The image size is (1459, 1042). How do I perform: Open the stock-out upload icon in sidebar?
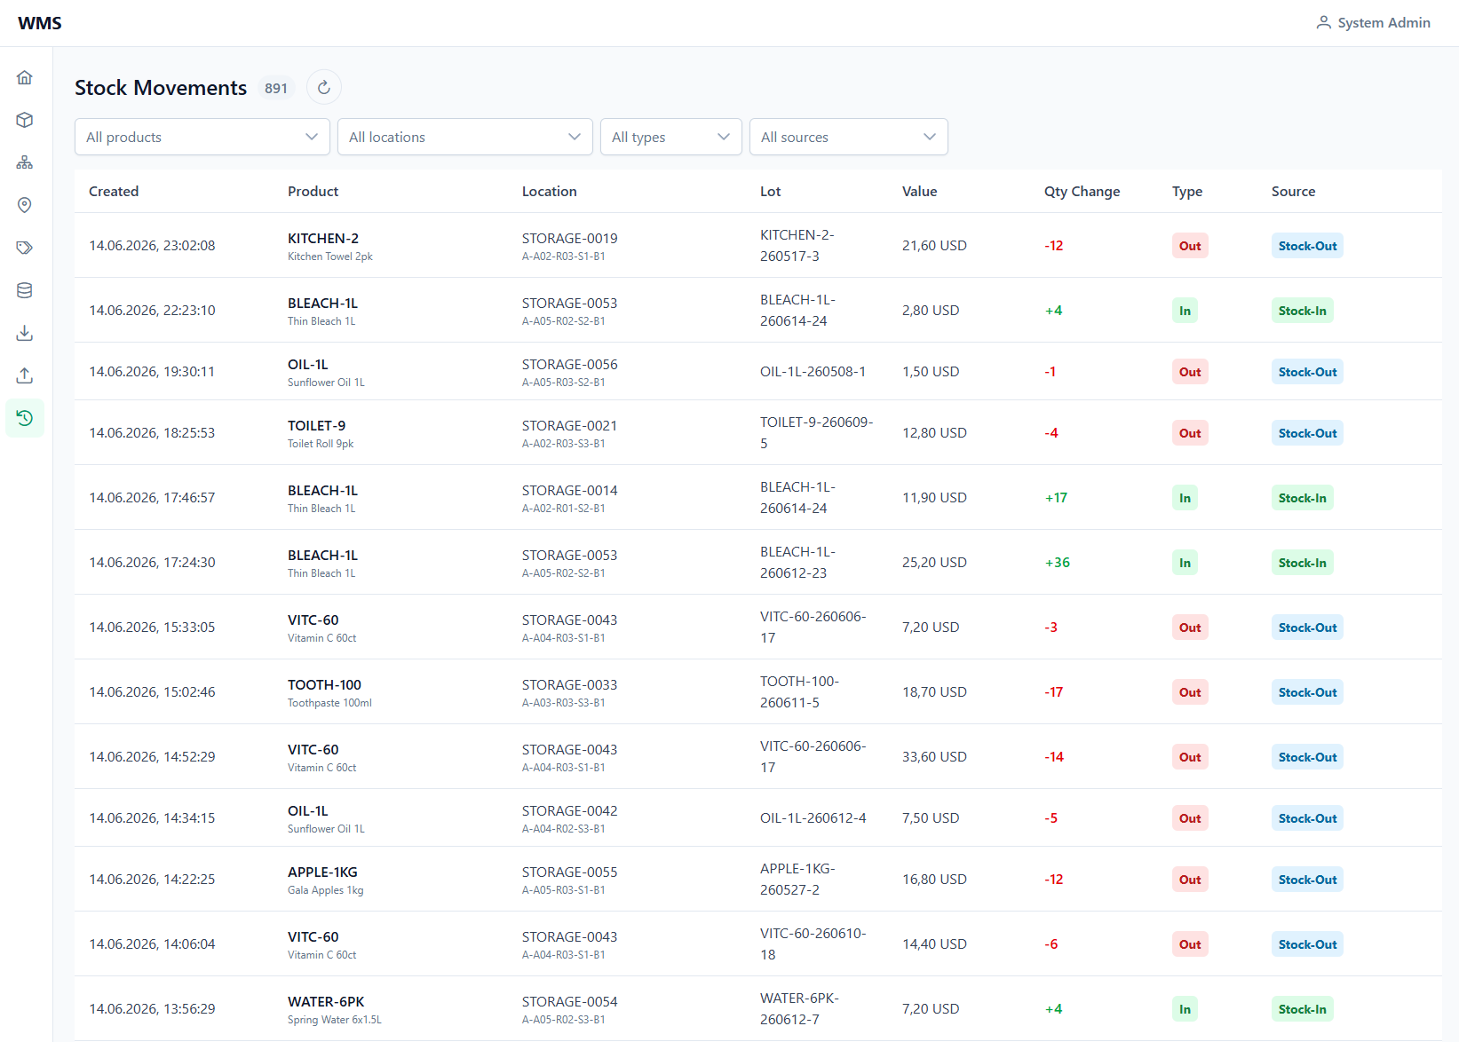(25, 375)
